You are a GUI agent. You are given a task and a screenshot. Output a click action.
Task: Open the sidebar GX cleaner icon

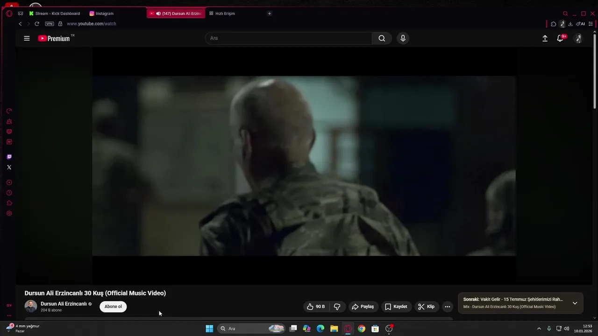click(x=9, y=121)
